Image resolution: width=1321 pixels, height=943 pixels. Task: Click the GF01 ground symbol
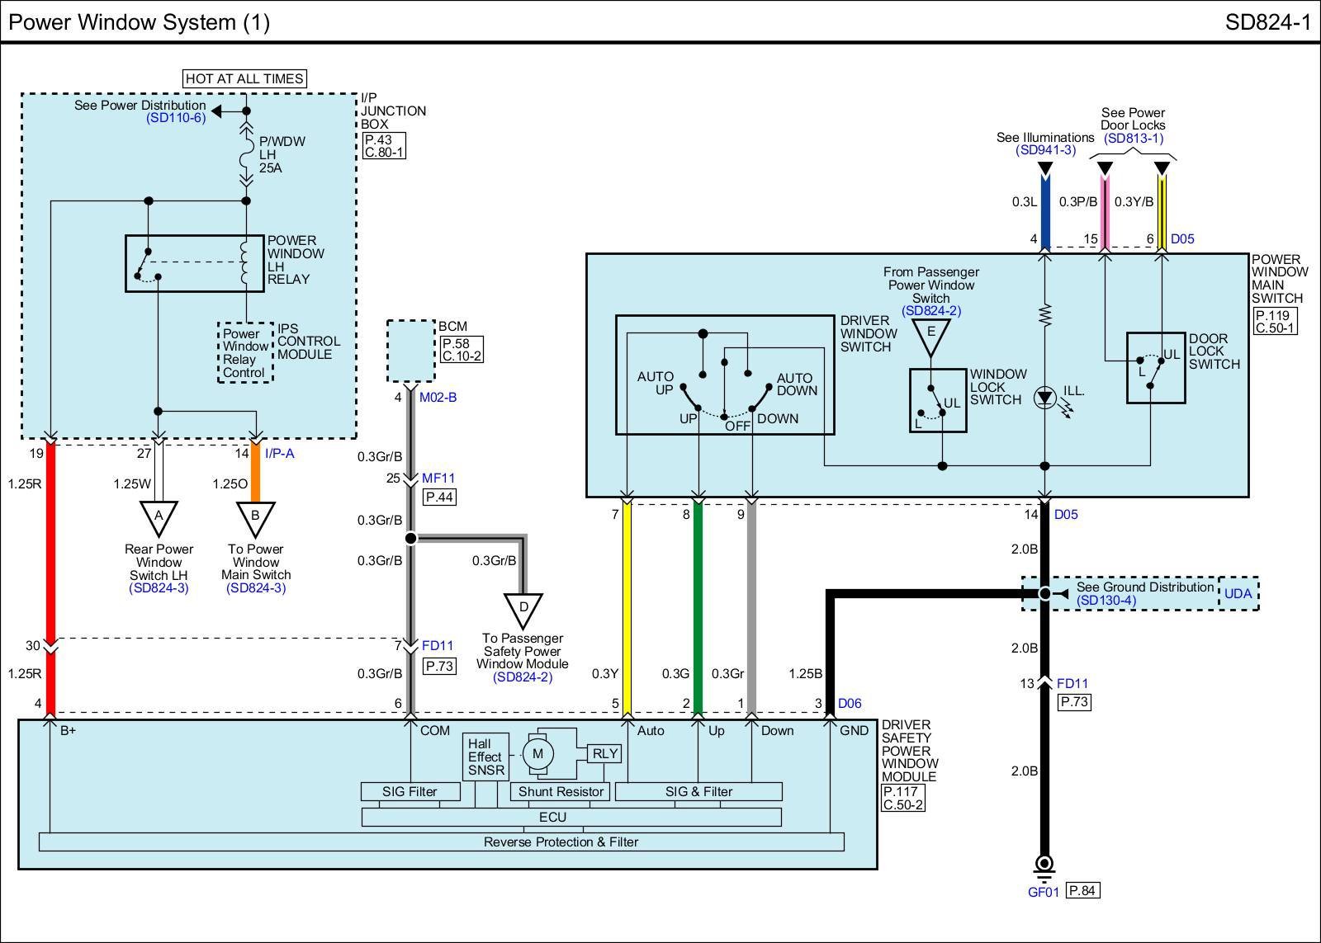click(x=1044, y=864)
